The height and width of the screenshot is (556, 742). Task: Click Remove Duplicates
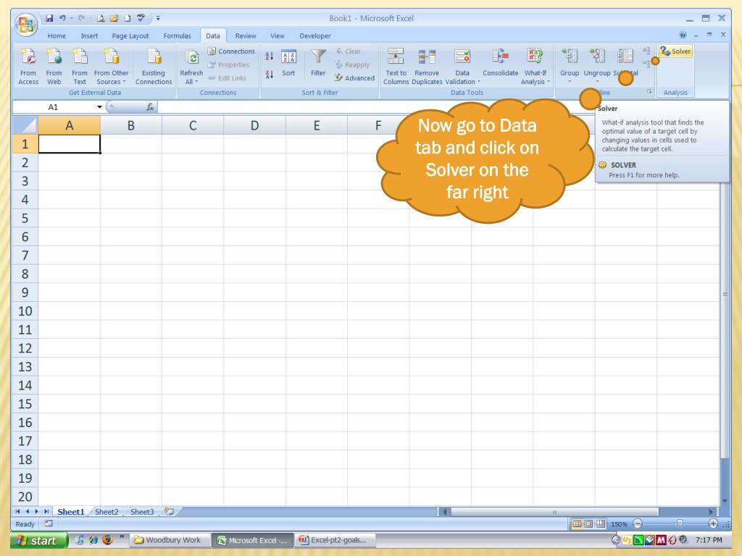(427, 66)
